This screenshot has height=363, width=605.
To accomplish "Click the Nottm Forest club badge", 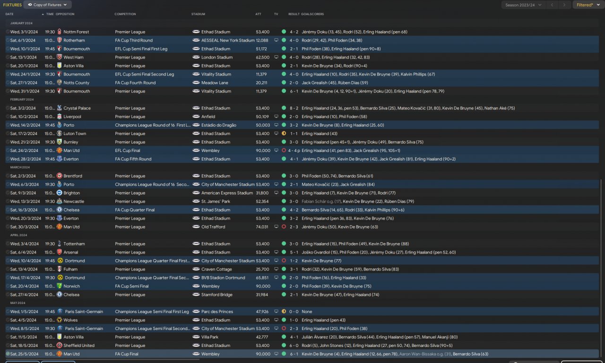I will [60, 32].
